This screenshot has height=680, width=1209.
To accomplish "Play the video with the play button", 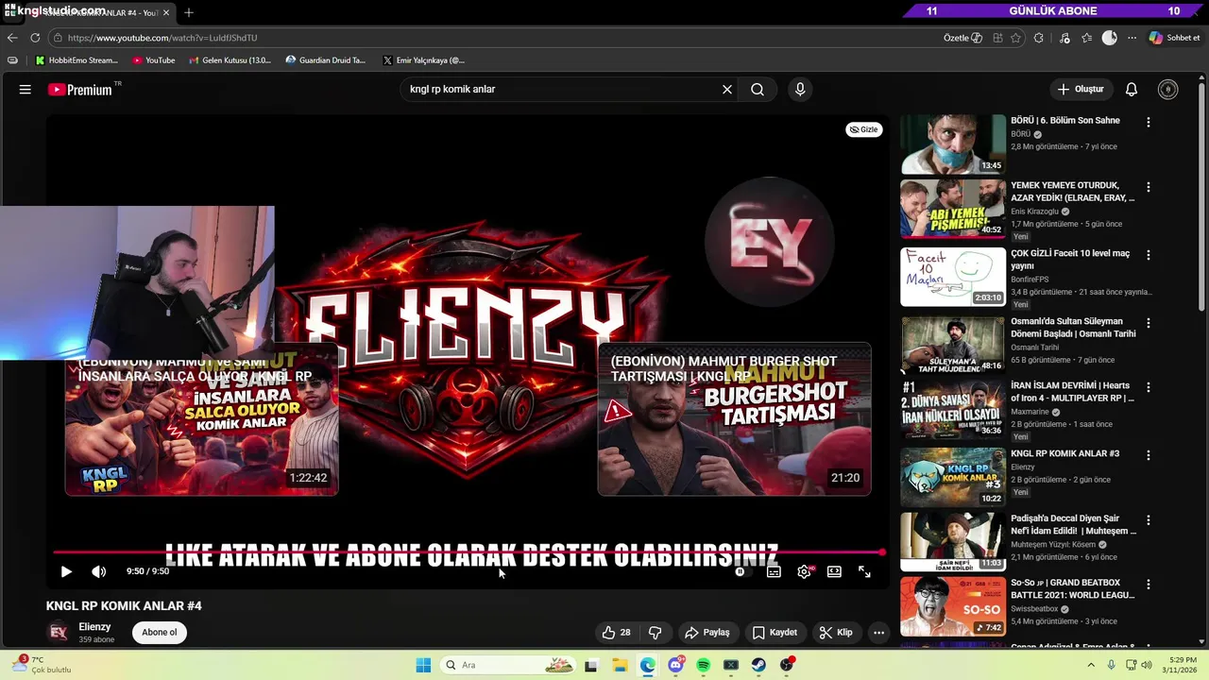I will 66,571.
